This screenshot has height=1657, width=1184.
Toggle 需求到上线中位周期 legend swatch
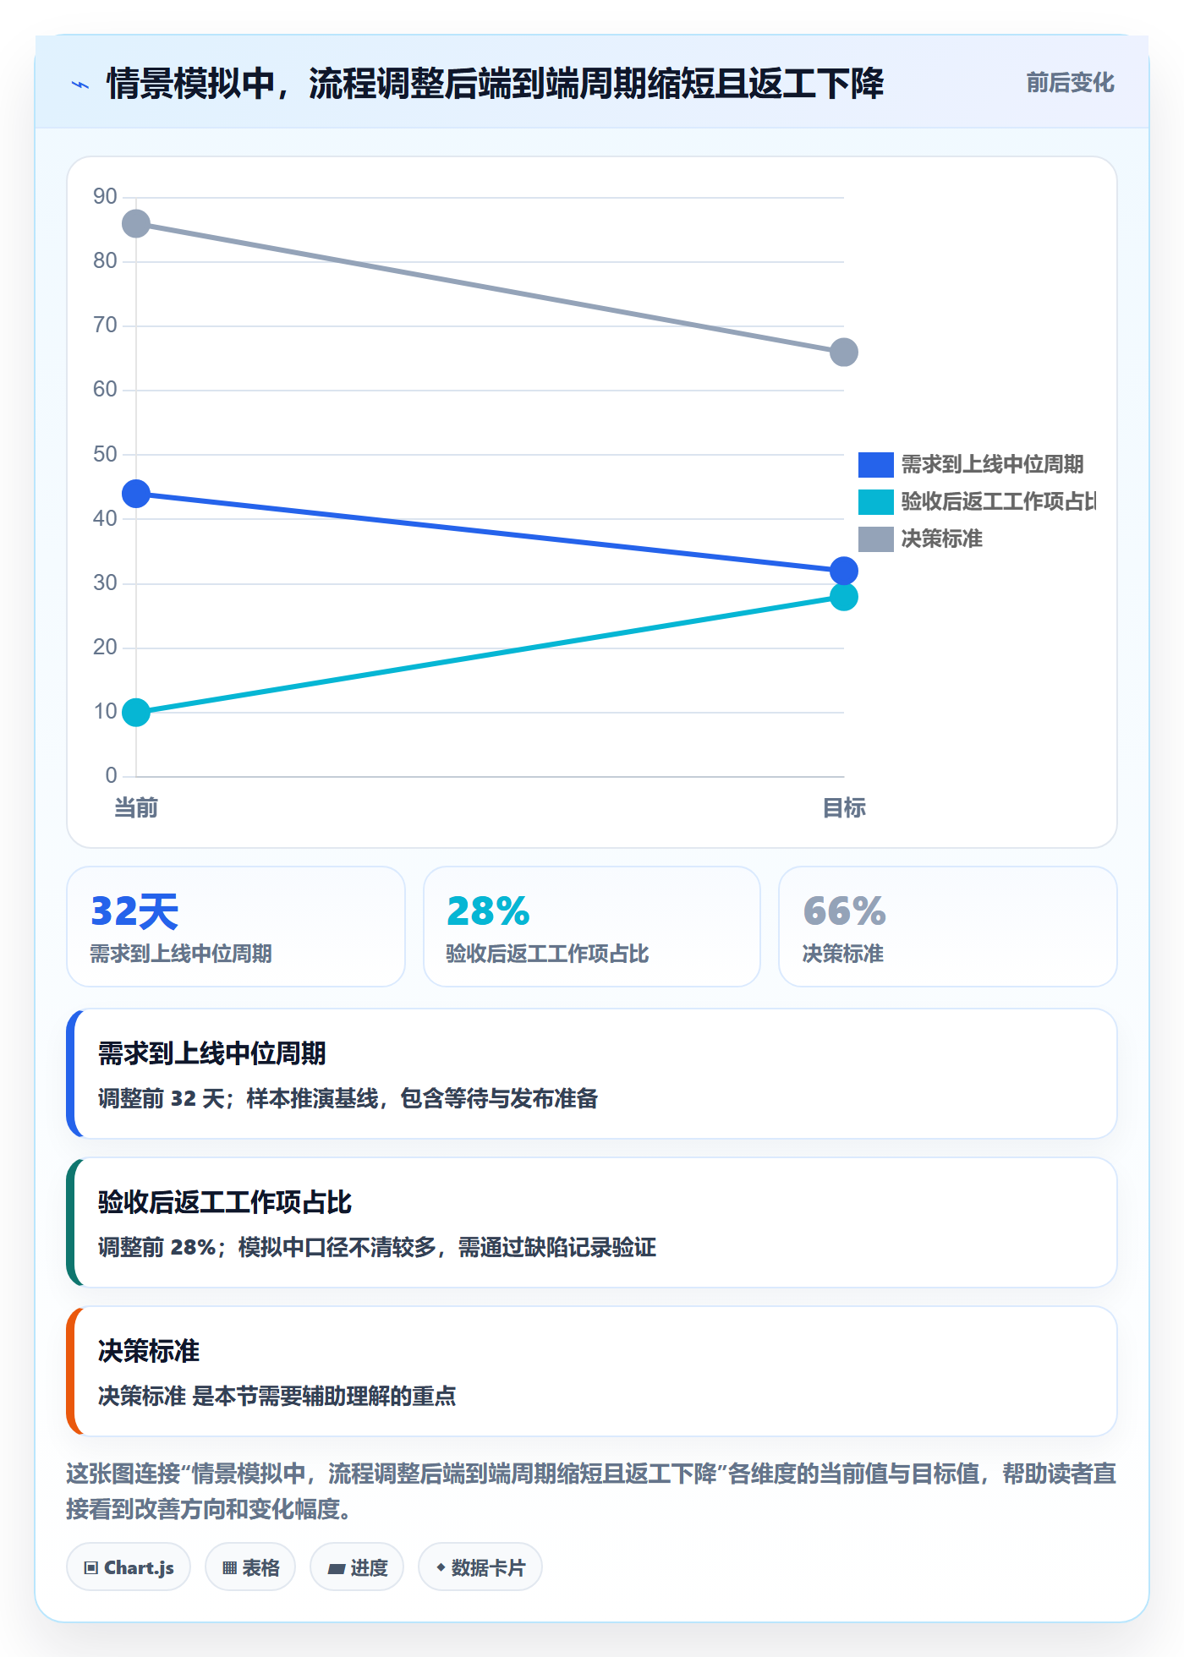pyautogui.click(x=875, y=464)
